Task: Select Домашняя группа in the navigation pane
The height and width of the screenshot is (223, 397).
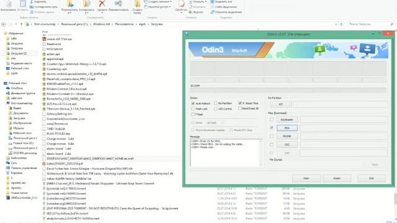Action: [23, 94]
